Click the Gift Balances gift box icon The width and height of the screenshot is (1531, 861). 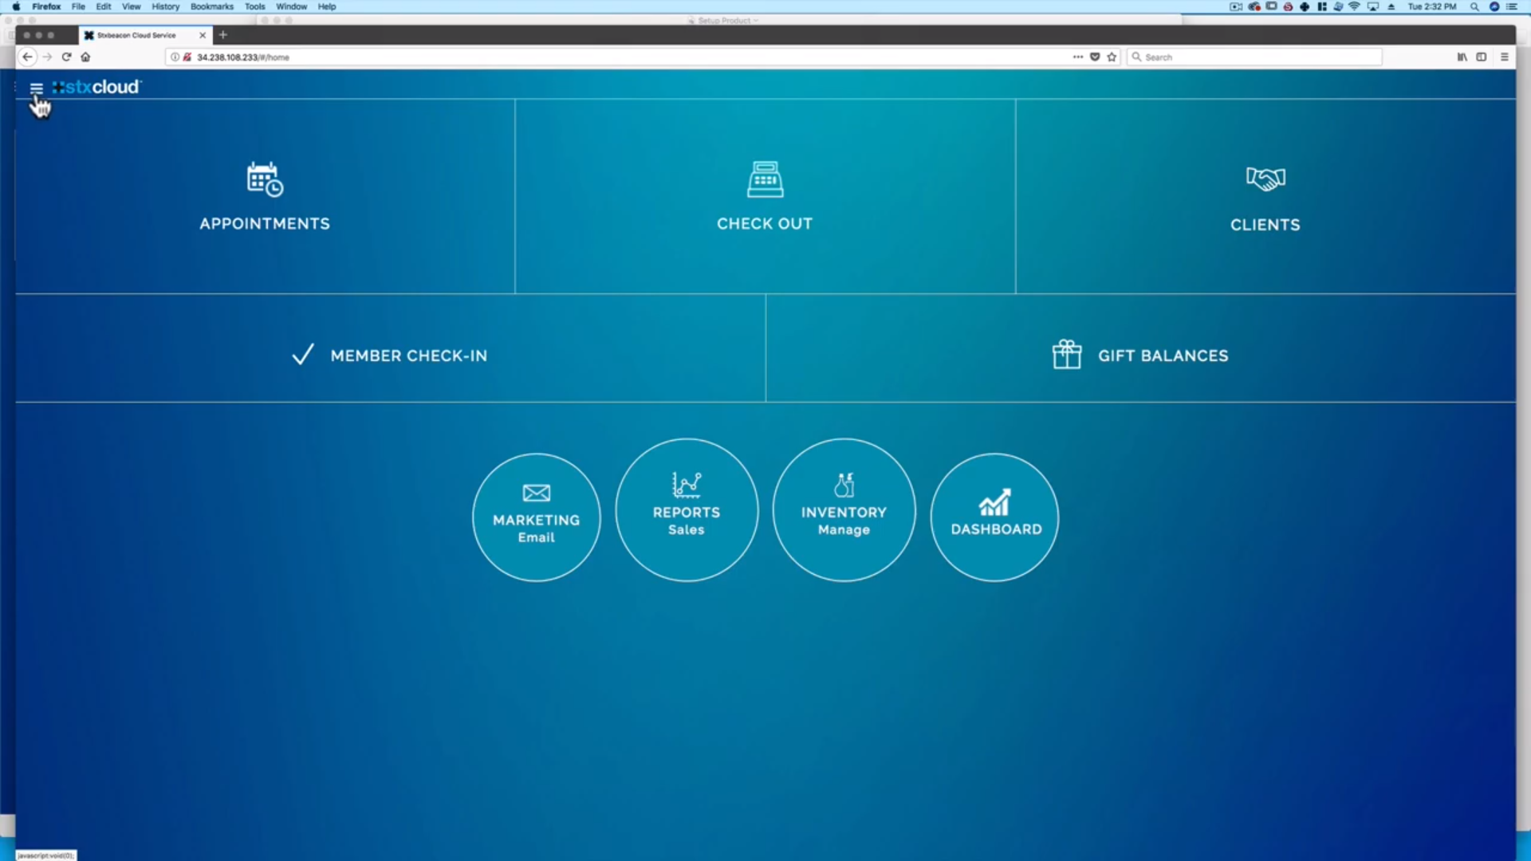pyautogui.click(x=1066, y=355)
